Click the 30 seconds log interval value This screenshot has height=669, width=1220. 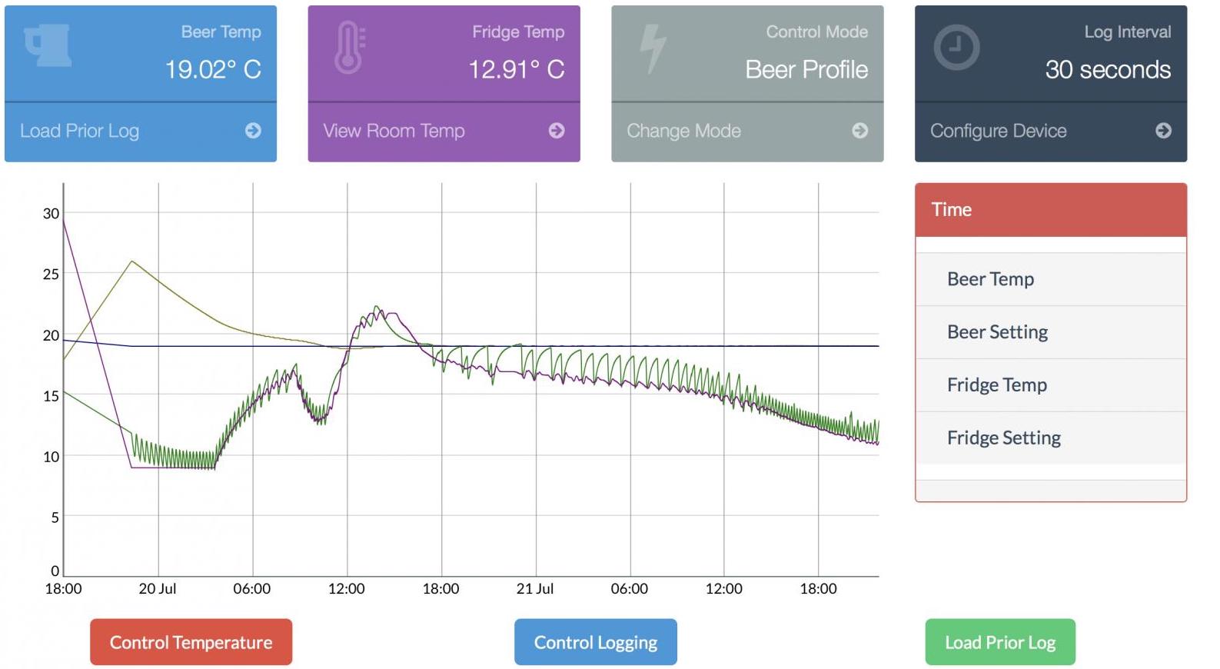(x=1108, y=70)
